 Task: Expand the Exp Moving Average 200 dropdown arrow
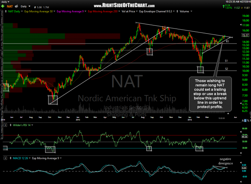pos(119,11)
